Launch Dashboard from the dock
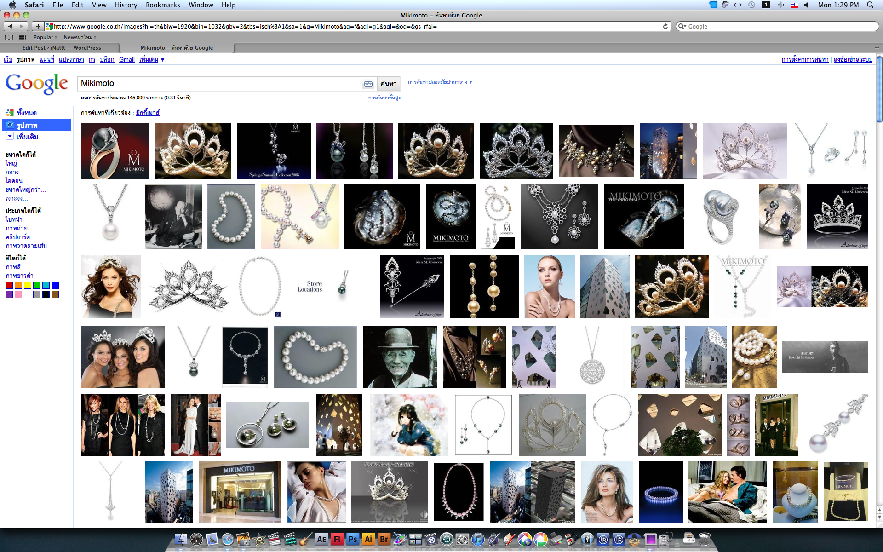The width and height of the screenshot is (883, 552). 196,539
